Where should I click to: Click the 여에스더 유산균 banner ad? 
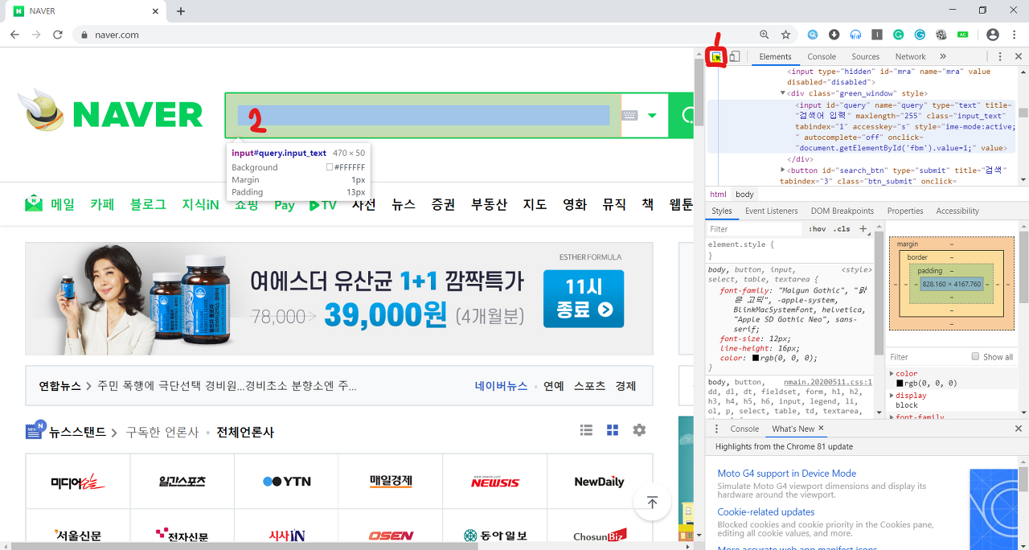pyautogui.click(x=339, y=299)
